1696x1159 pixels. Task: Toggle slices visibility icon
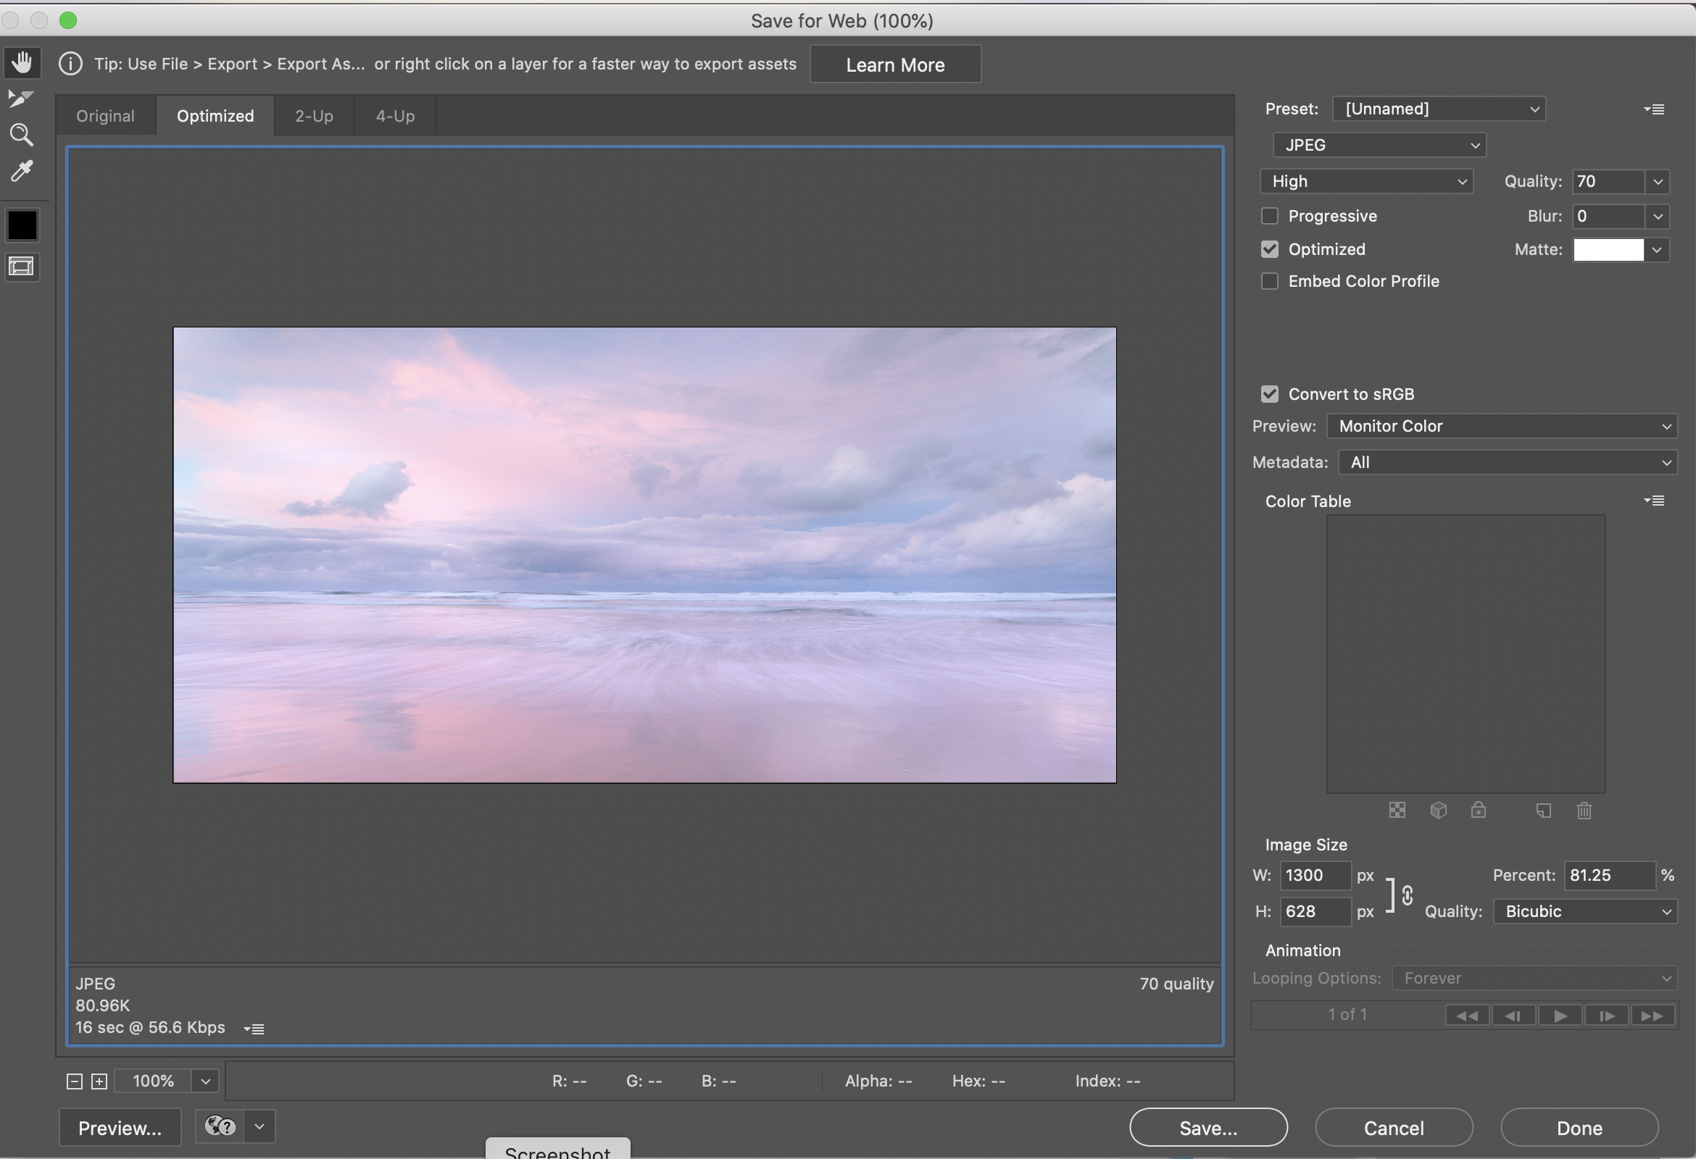(x=22, y=267)
